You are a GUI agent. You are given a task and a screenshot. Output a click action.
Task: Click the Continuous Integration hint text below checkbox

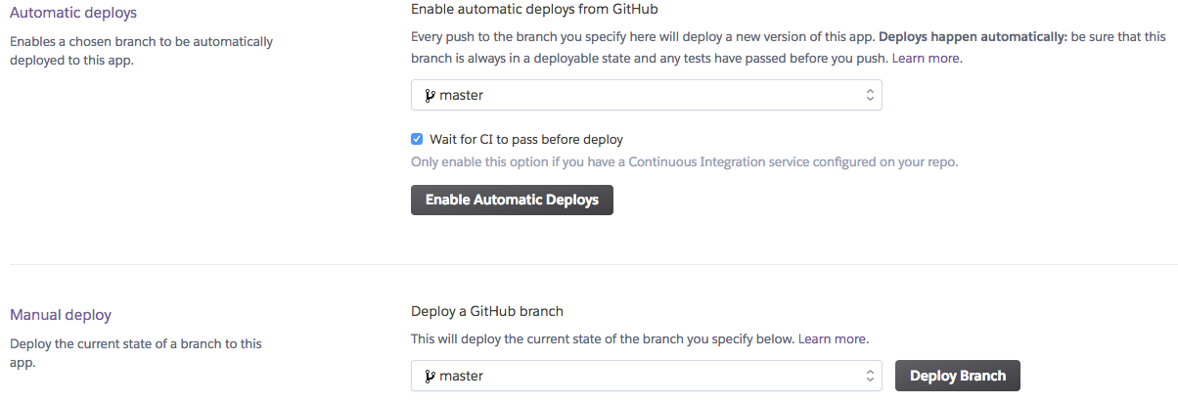tap(684, 161)
